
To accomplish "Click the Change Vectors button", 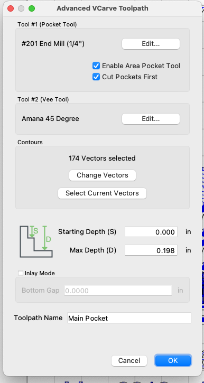I will tap(103, 175).
